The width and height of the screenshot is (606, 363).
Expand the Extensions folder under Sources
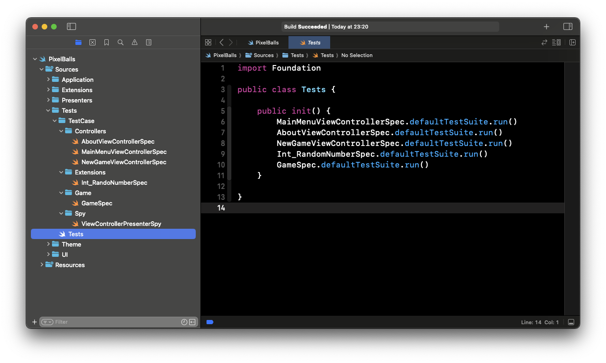coord(48,90)
